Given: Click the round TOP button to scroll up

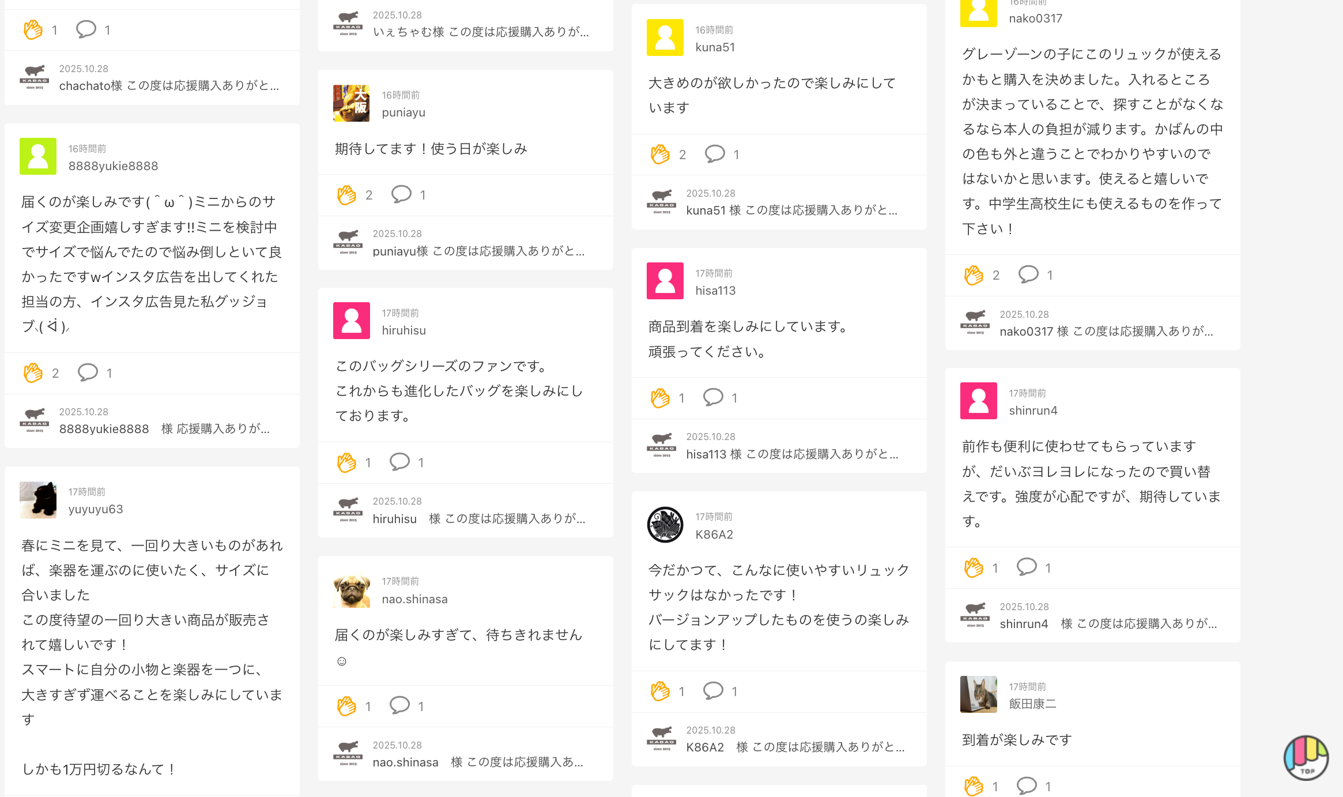Looking at the screenshot, I should [1306, 757].
